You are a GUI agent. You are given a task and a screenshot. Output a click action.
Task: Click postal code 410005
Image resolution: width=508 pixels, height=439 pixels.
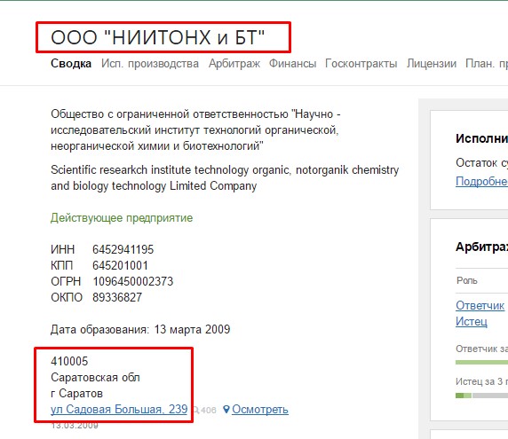point(69,361)
